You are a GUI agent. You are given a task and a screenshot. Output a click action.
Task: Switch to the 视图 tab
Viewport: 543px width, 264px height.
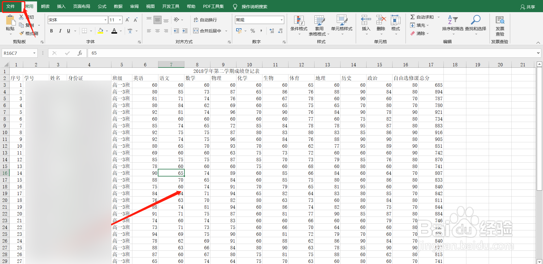pos(150,6)
